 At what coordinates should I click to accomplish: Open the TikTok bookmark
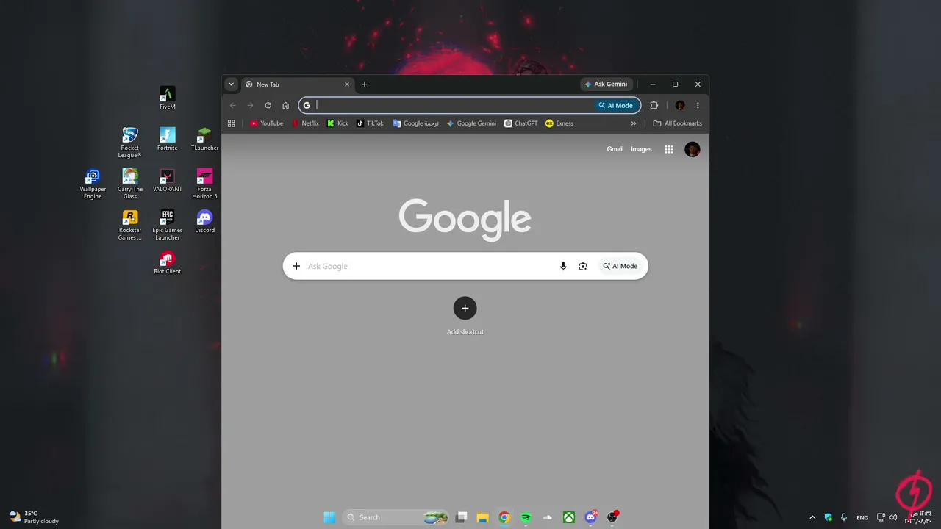pos(371,123)
